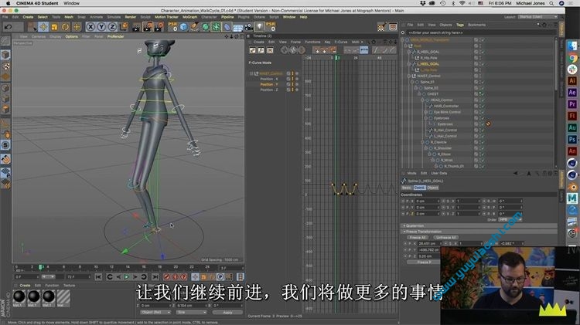The width and height of the screenshot is (580, 325).
Task: Click the Autokeying red button
Action: coord(176,276)
